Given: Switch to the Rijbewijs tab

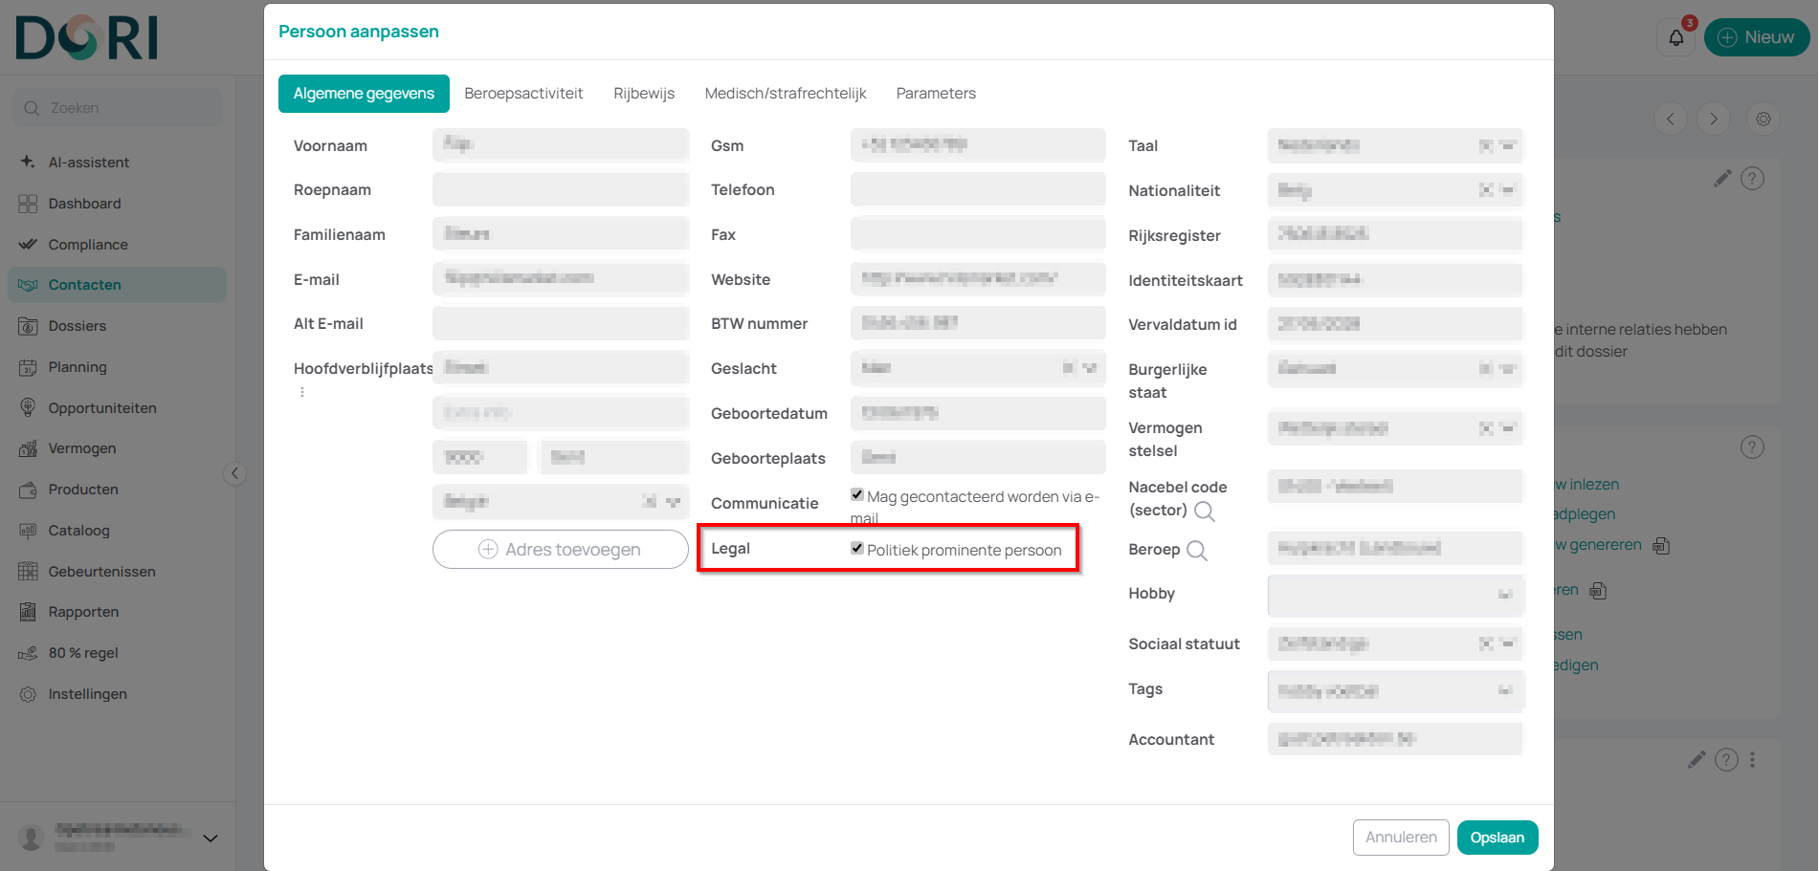Looking at the screenshot, I should click(x=644, y=94).
